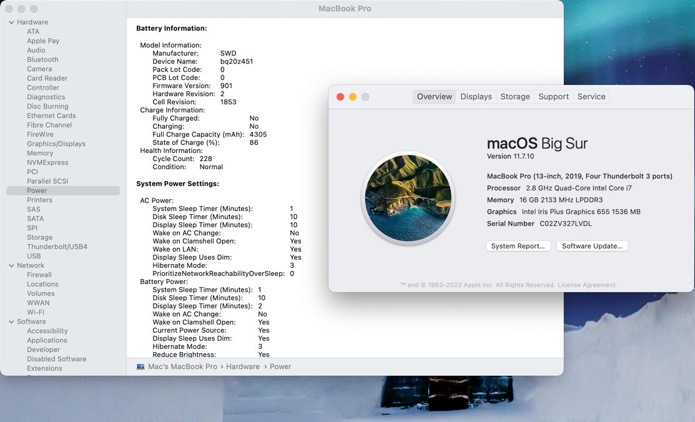
Task: Open Graphics/Displays hardware entry
Action: coord(56,144)
